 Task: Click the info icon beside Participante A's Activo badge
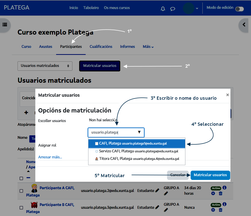(224, 187)
